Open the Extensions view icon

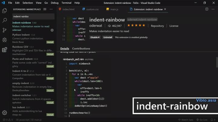[5, 50]
